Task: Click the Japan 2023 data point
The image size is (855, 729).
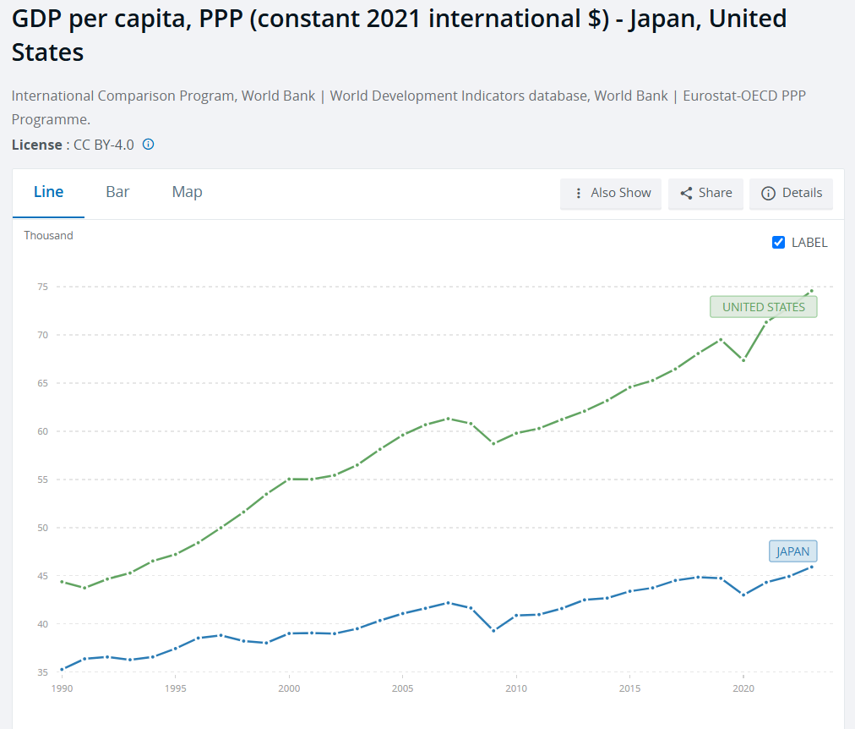Action: pyautogui.click(x=812, y=567)
